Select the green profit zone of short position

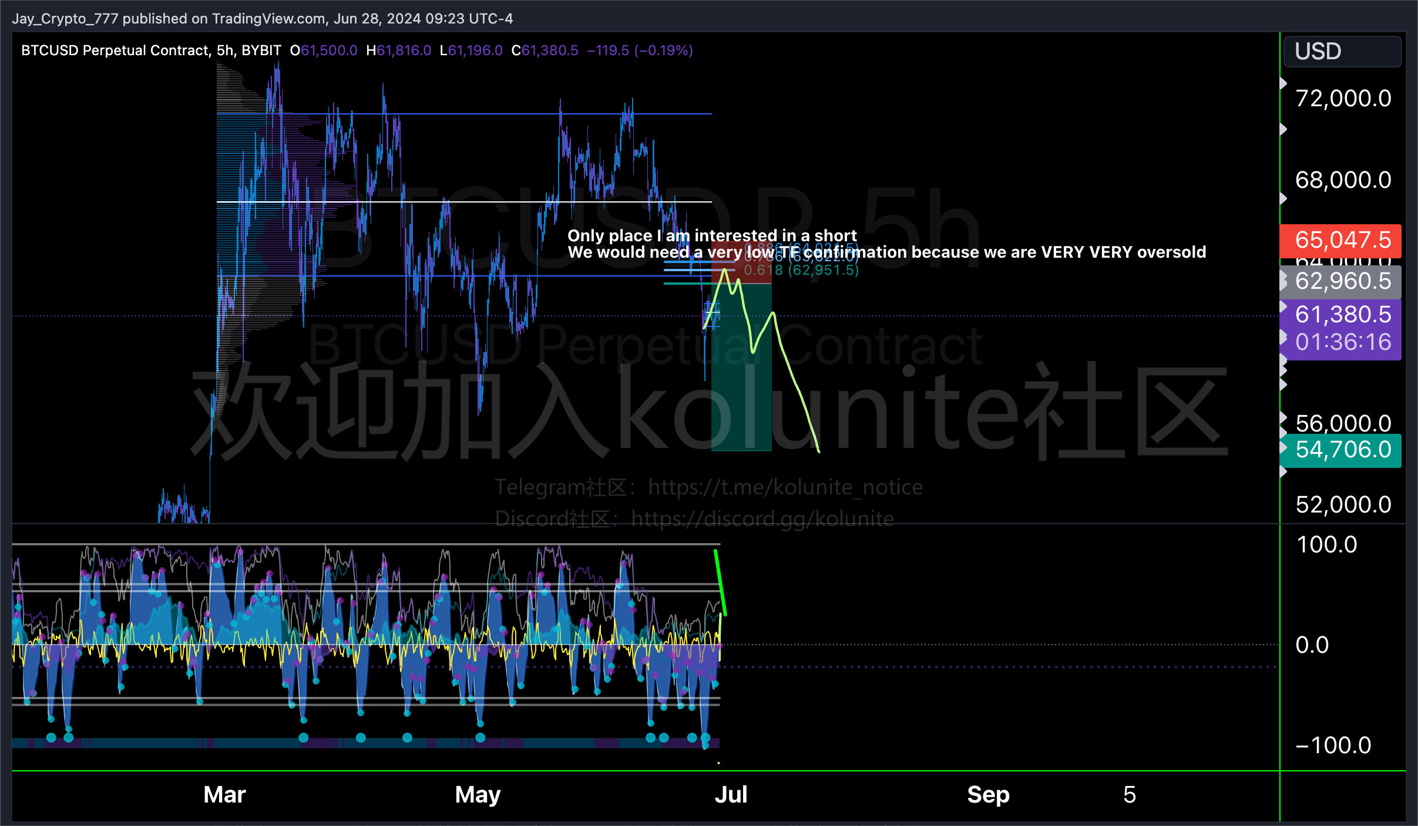click(x=741, y=367)
